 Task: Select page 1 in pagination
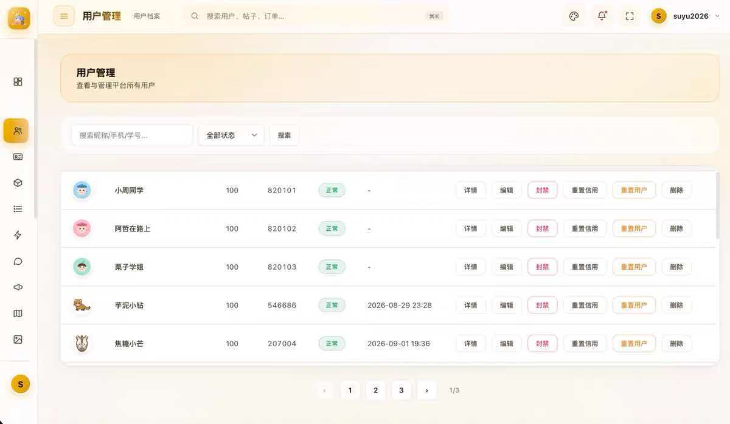tap(350, 390)
